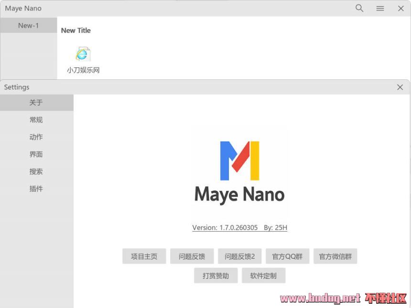Open the 项目主页 button
This screenshot has height=308, width=411.
[144, 256]
